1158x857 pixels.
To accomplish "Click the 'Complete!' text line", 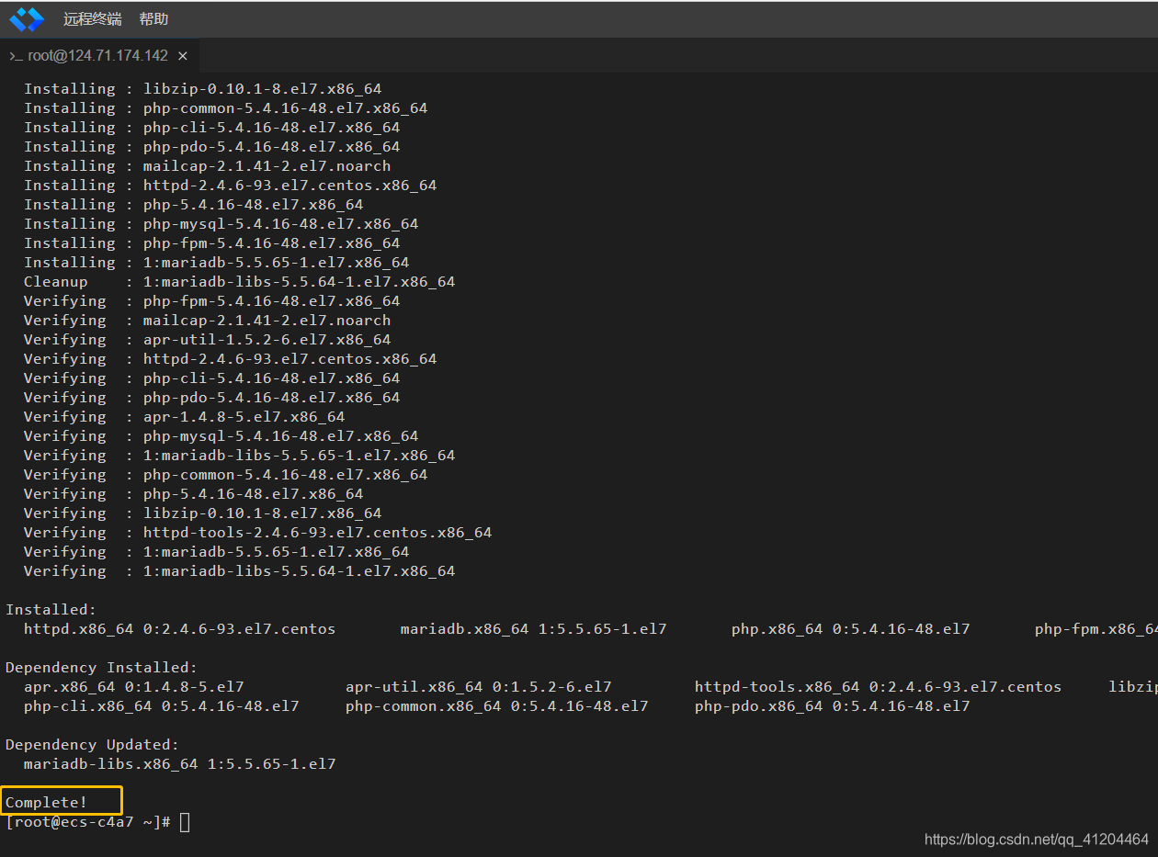I will [47, 803].
